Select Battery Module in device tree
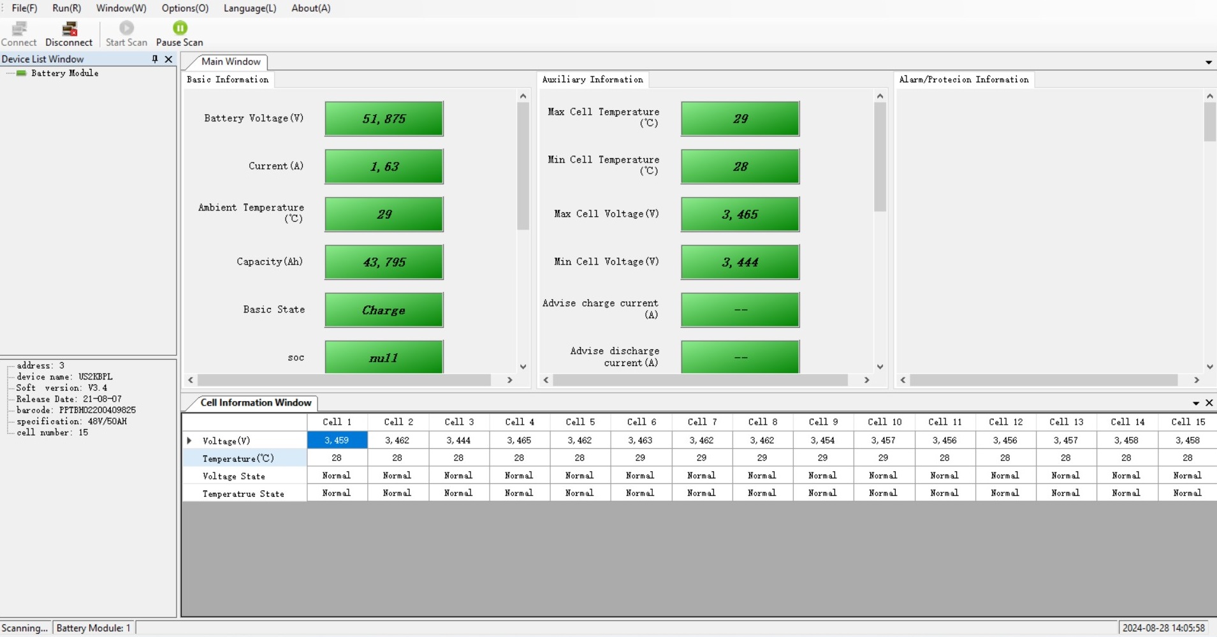 pos(64,73)
